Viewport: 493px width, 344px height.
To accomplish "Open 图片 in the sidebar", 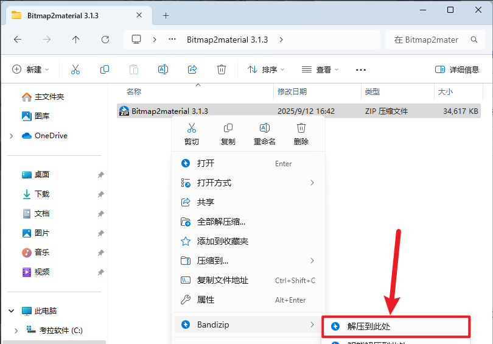I will [x=35, y=233].
